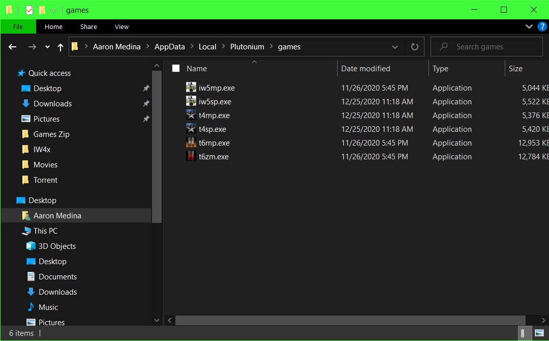The height and width of the screenshot is (341, 549).
Task: Navigate to AppData in address bar
Action: pos(169,47)
